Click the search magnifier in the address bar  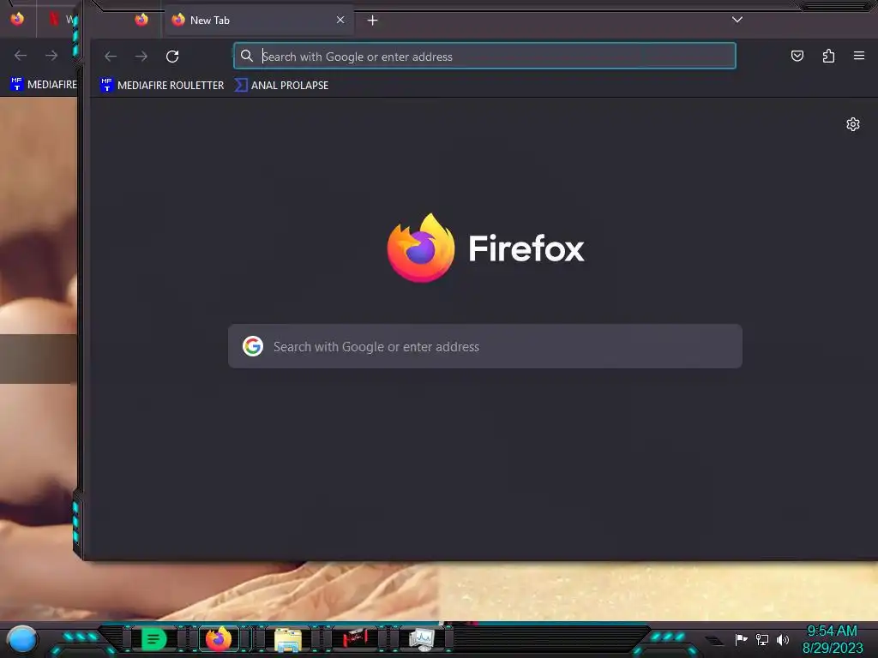click(x=246, y=56)
